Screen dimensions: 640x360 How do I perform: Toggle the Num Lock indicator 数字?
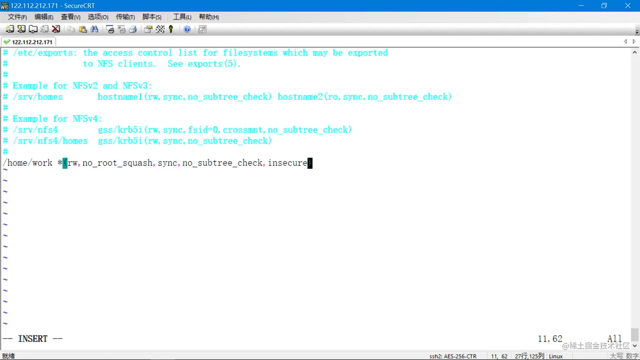point(632,356)
